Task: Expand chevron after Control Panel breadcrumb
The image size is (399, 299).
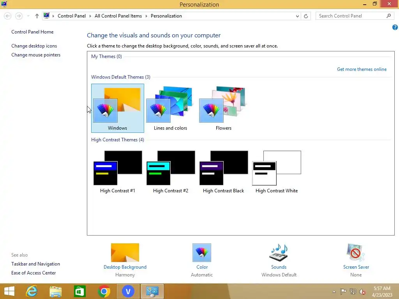Action: pyautogui.click(x=90, y=16)
